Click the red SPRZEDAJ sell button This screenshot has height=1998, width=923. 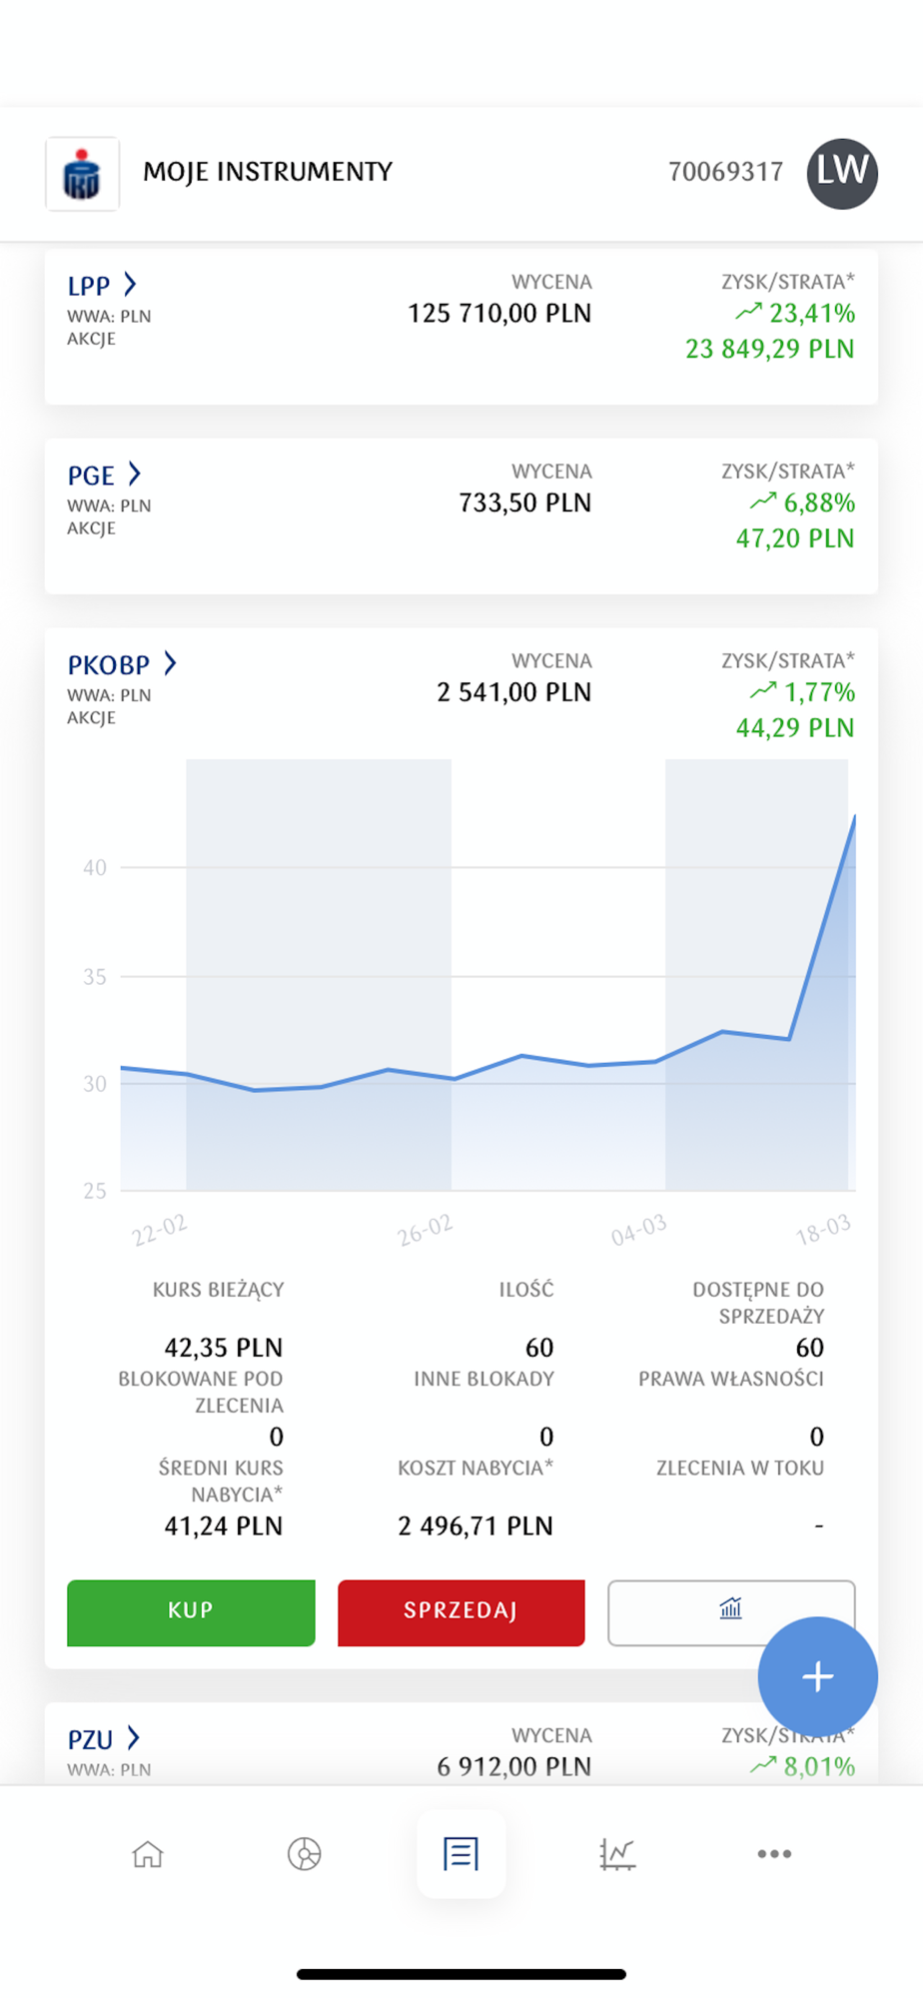(x=461, y=1611)
